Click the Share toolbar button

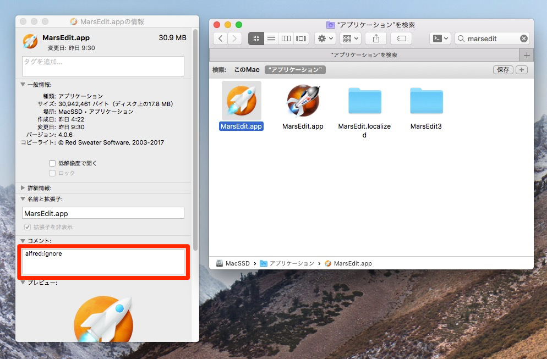[x=376, y=38]
